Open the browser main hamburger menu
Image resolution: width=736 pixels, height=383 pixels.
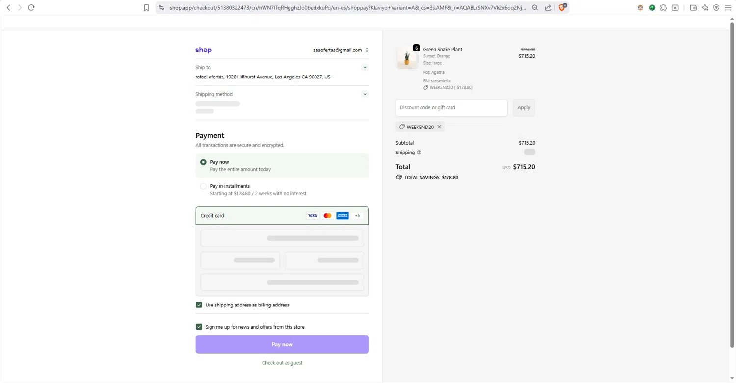728,8
